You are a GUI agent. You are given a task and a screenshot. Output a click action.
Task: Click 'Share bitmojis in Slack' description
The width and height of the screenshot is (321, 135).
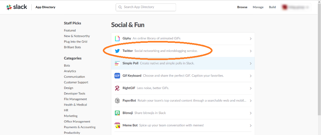click(x=150, y=113)
